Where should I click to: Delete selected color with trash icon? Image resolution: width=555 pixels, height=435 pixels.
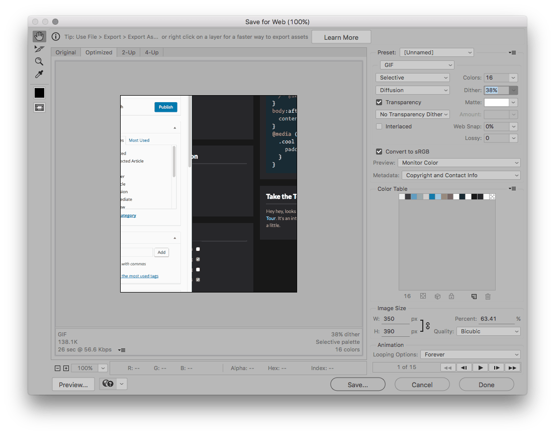(488, 297)
